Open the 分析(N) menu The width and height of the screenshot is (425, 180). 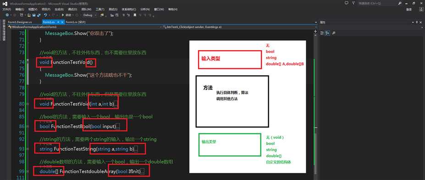(145, 9)
